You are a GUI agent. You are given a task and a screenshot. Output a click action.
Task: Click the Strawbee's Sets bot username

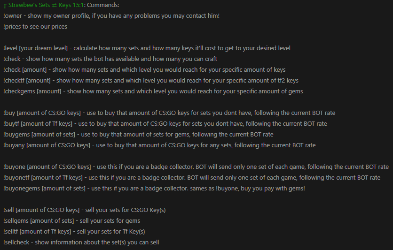(x=28, y=5)
